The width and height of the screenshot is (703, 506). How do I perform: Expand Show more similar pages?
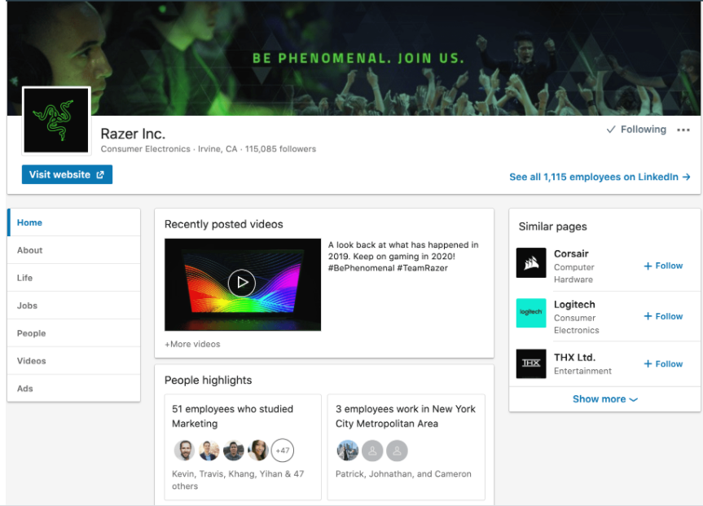(604, 398)
